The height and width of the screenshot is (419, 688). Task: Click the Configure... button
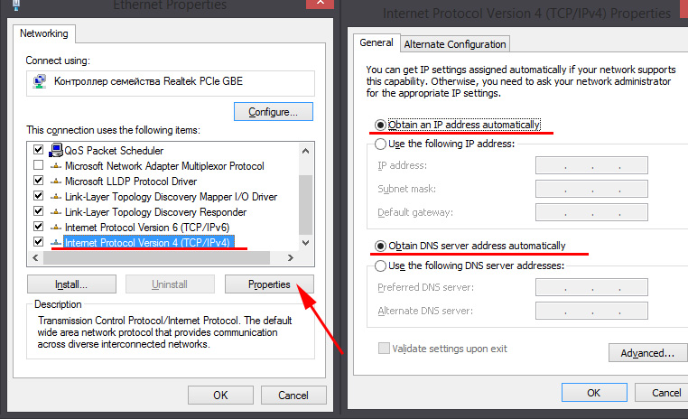[x=274, y=112]
